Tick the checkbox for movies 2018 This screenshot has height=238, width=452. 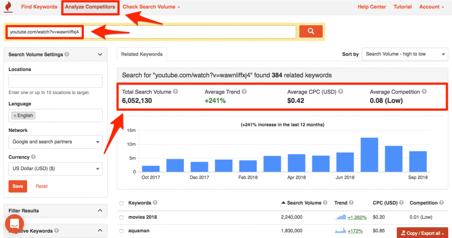(122, 217)
